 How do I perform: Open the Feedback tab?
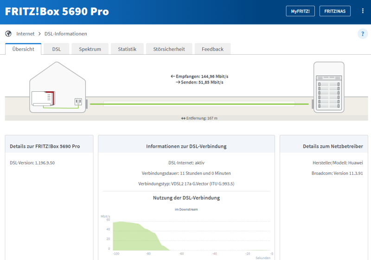pos(212,49)
